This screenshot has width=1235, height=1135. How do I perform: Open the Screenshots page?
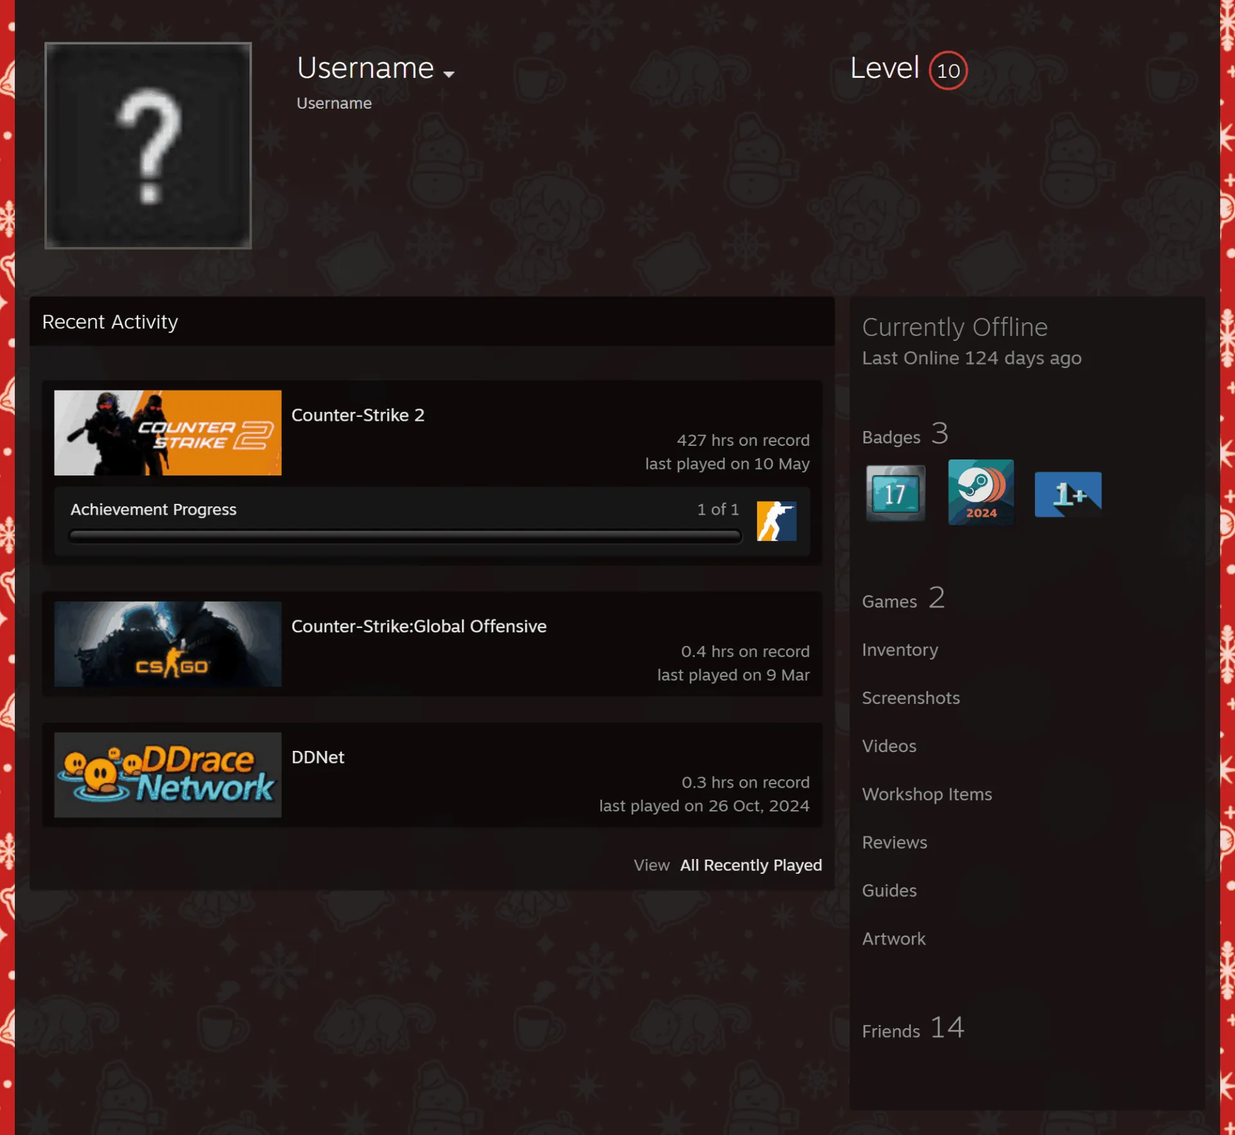[911, 698]
